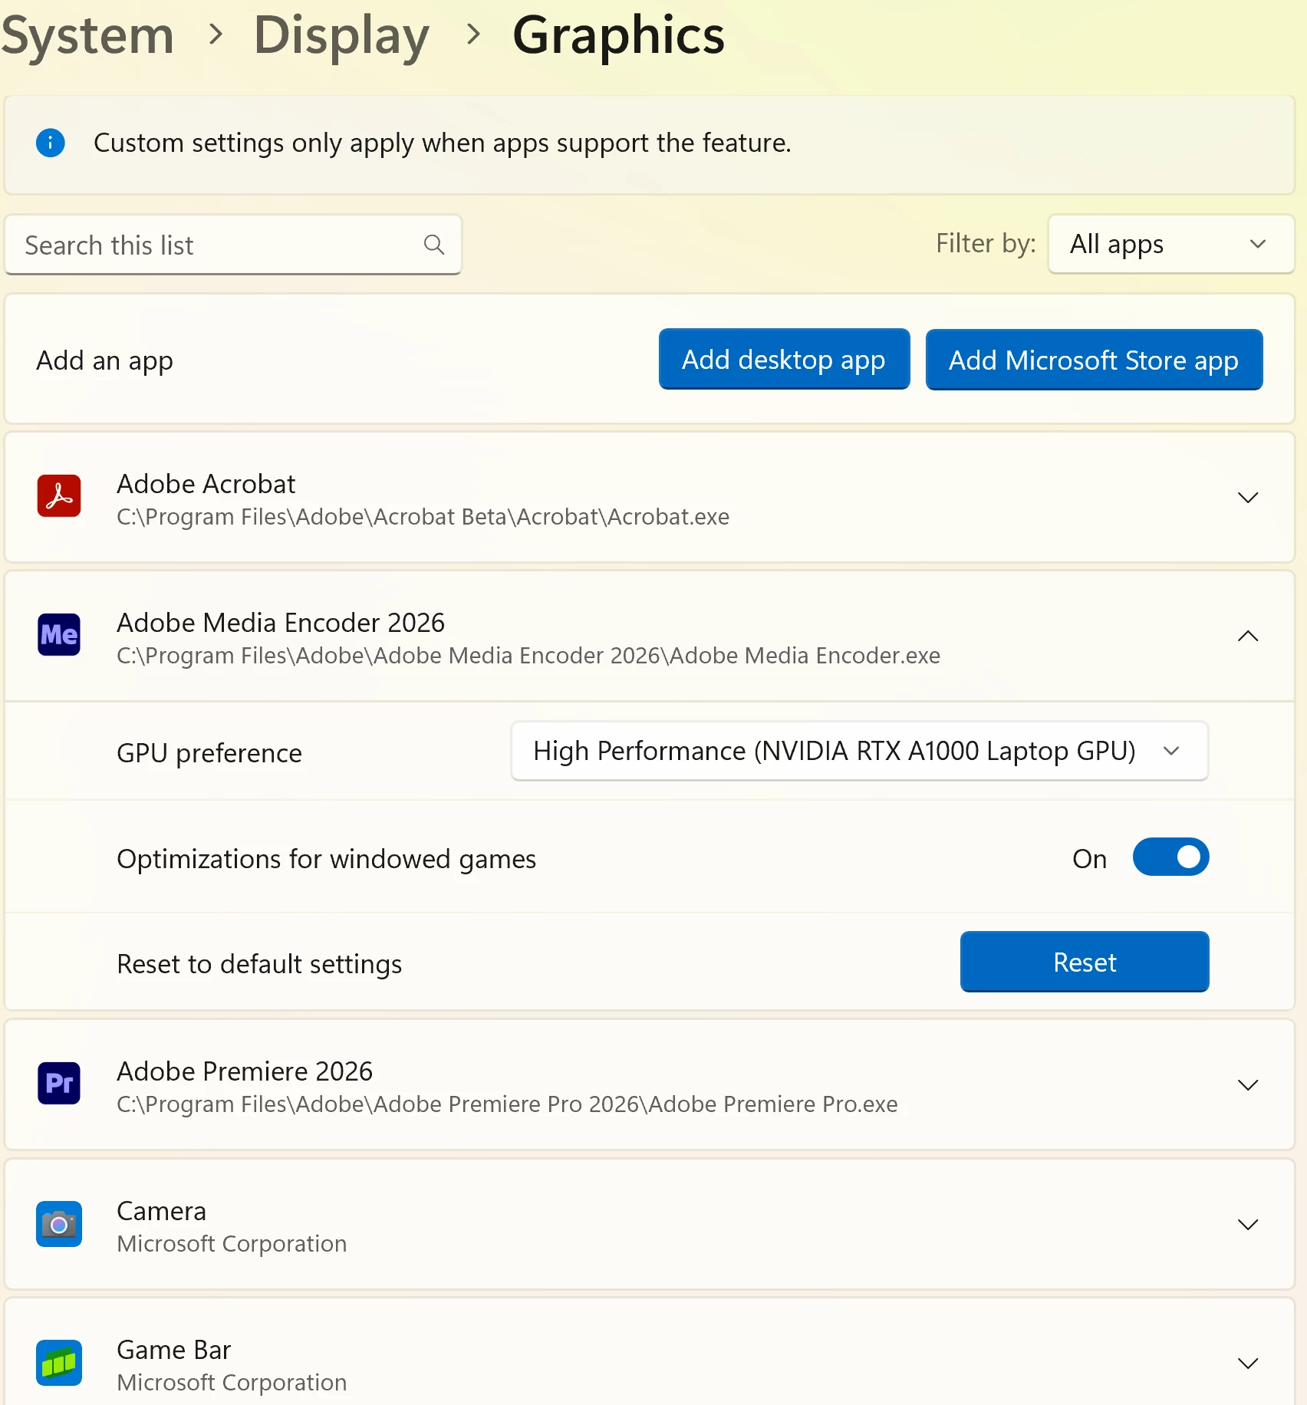
Task: Go to Display in the breadcrumb
Action: pyautogui.click(x=341, y=37)
